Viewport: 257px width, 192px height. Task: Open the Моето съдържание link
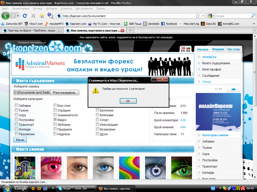(x=216, y=63)
